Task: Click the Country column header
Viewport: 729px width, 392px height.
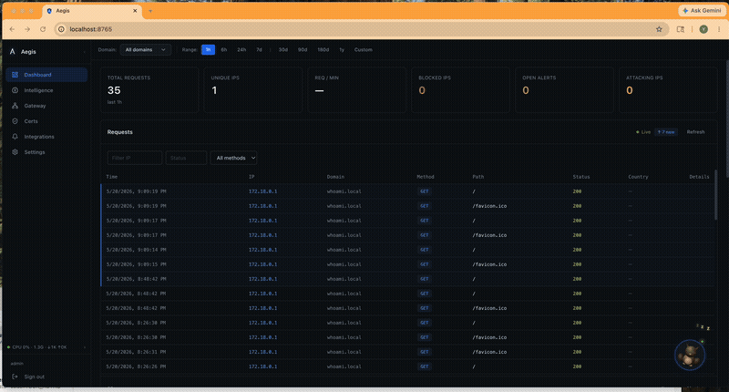Action: tap(638, 177)
